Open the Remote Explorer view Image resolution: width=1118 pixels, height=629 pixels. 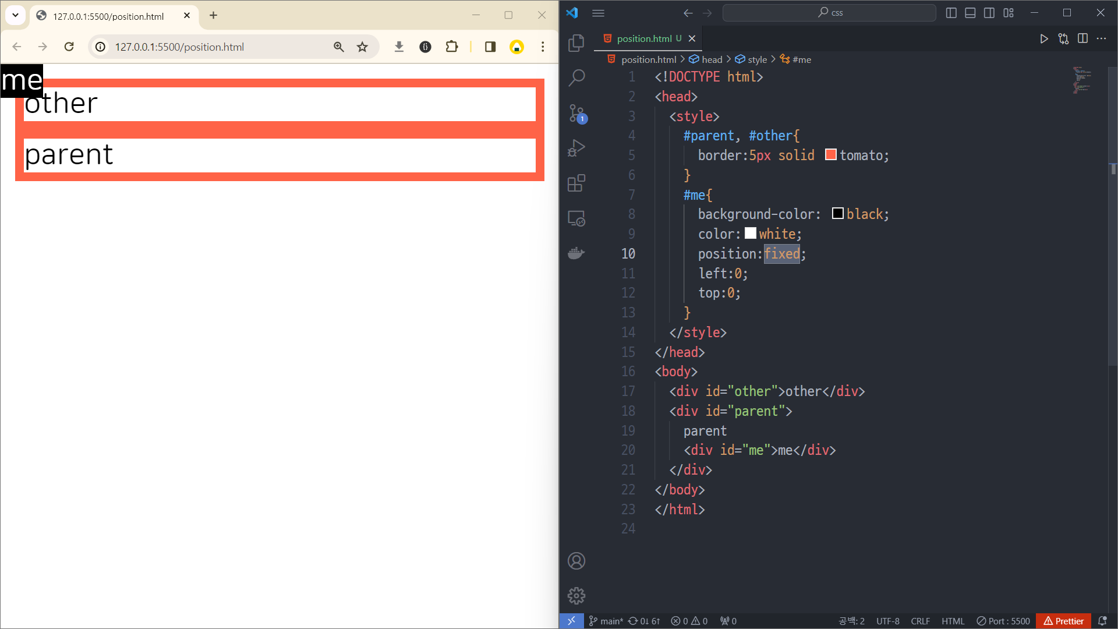click(576, 218)
